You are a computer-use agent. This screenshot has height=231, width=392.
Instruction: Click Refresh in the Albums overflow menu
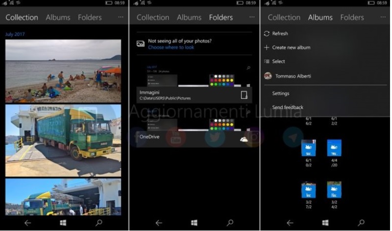point(280,34)
